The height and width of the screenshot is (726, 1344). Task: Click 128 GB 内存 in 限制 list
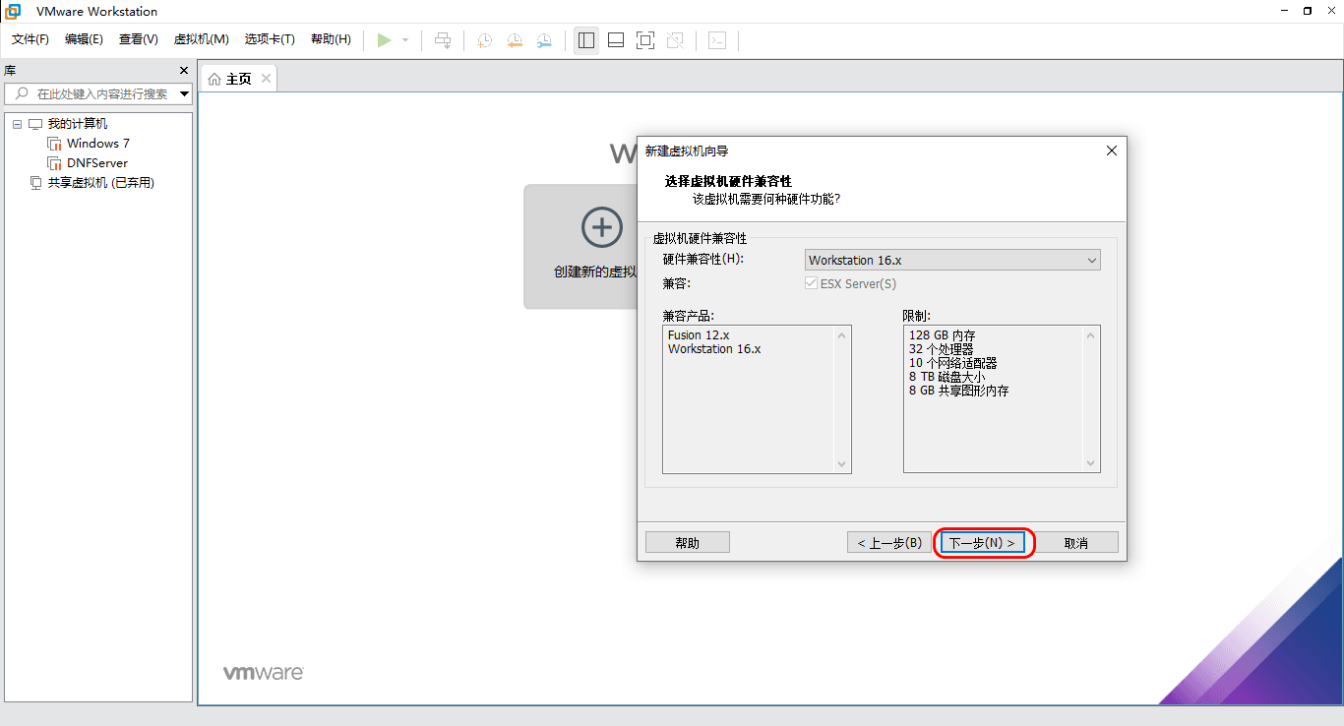(x=943, y=335)
